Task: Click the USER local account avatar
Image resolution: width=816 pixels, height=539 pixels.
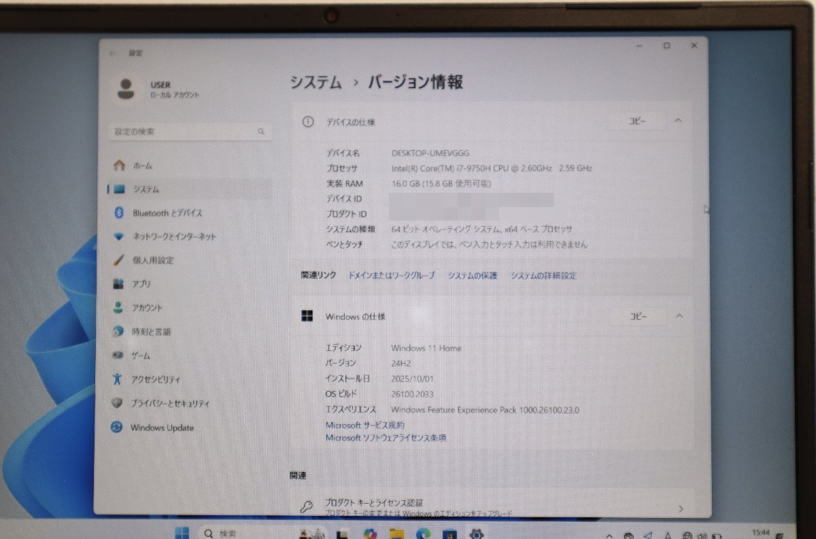Action: [126, 89]
